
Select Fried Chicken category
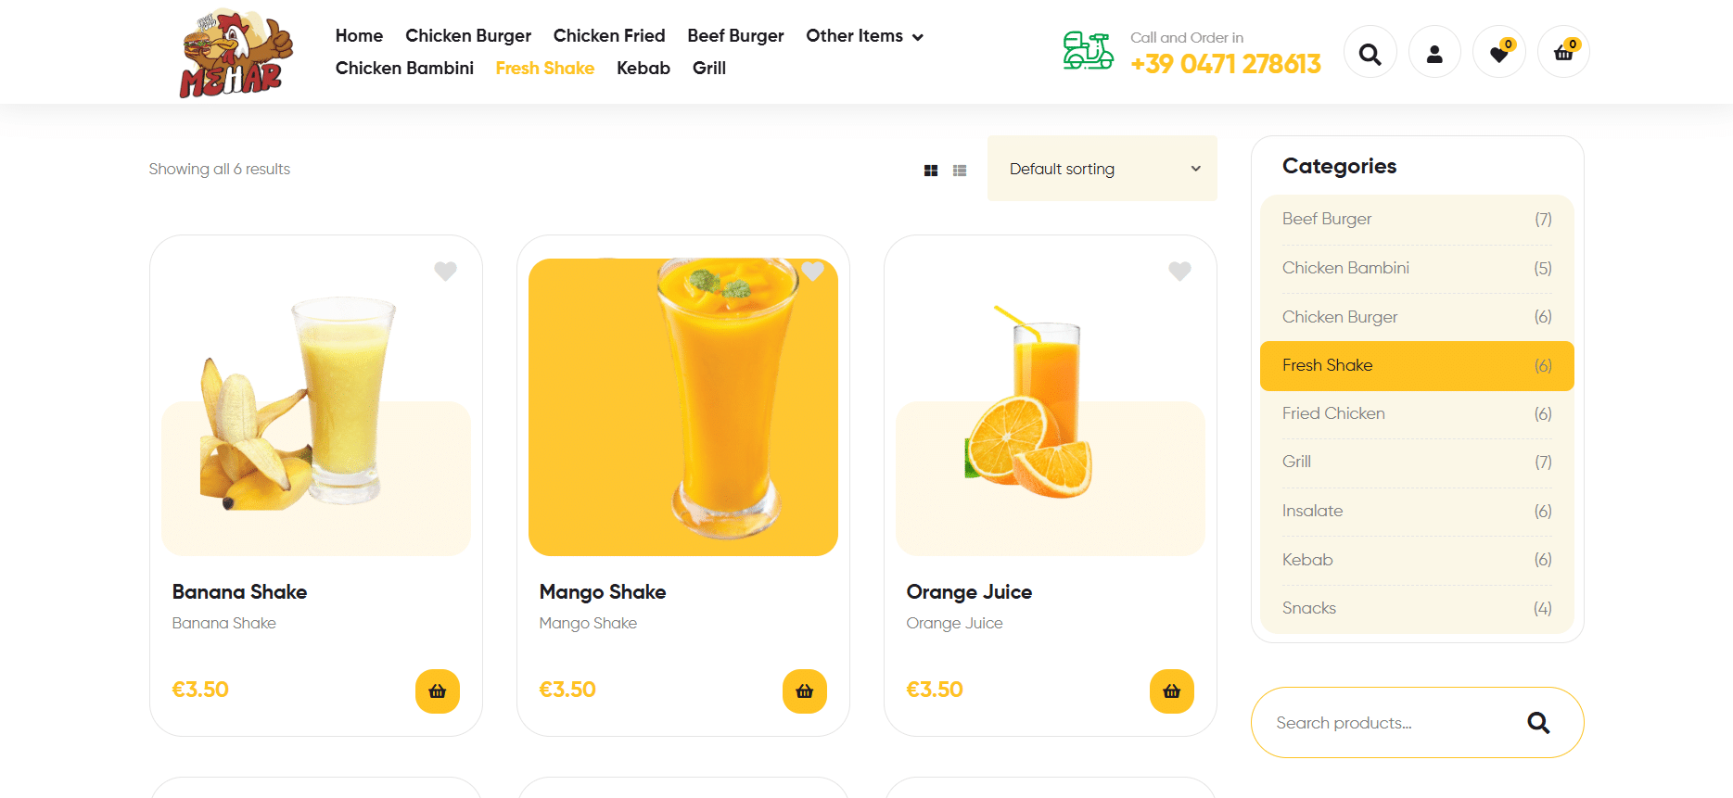(x=1333, y=413)
